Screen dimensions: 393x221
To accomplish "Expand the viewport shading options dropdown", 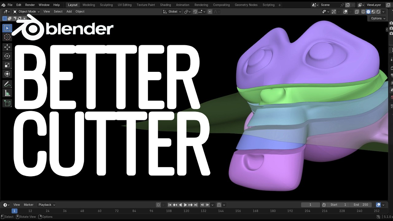I will [383, 12].
